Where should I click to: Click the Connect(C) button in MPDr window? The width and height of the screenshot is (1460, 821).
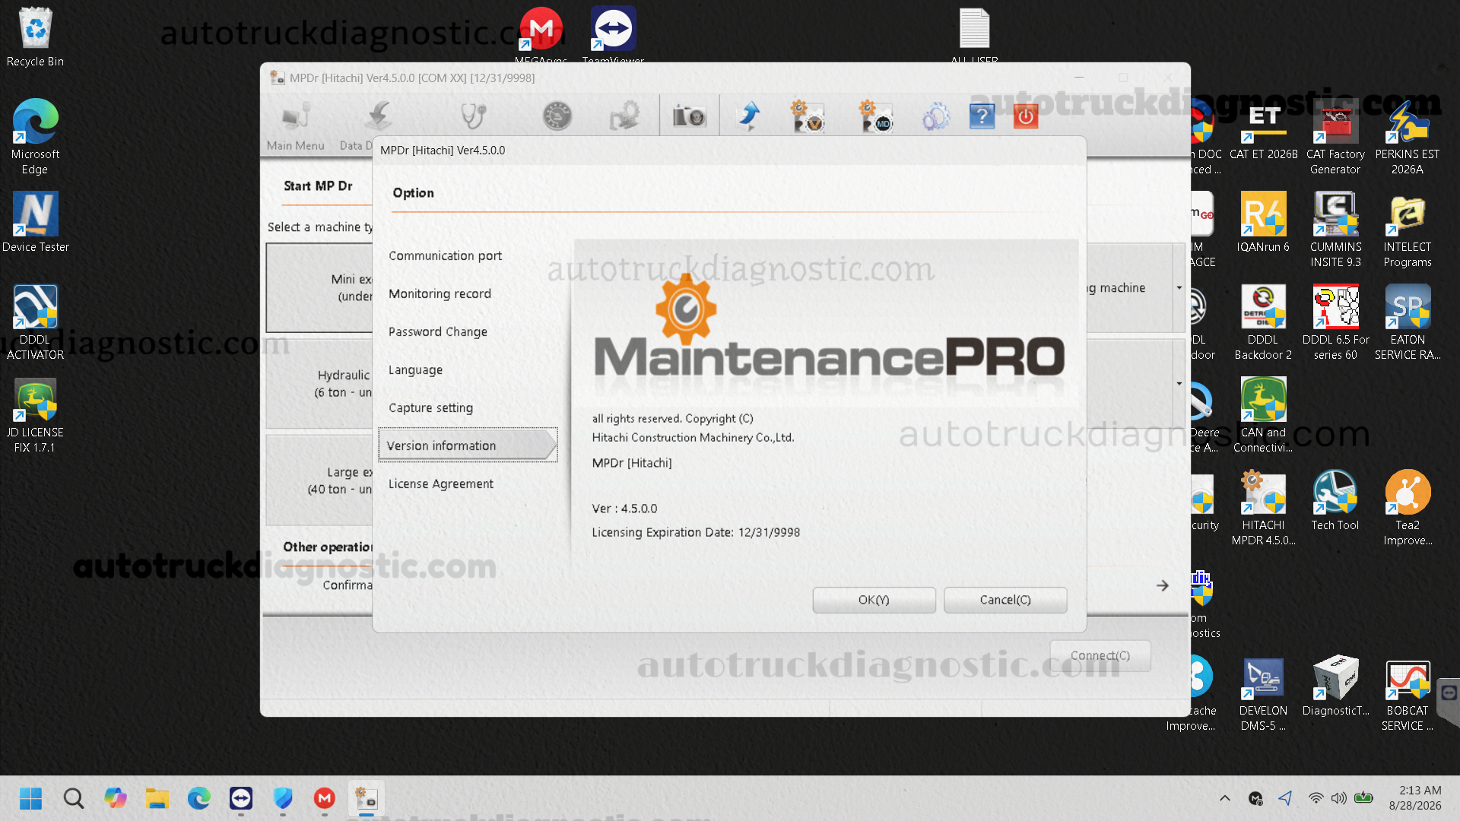tap(1100, 655)
